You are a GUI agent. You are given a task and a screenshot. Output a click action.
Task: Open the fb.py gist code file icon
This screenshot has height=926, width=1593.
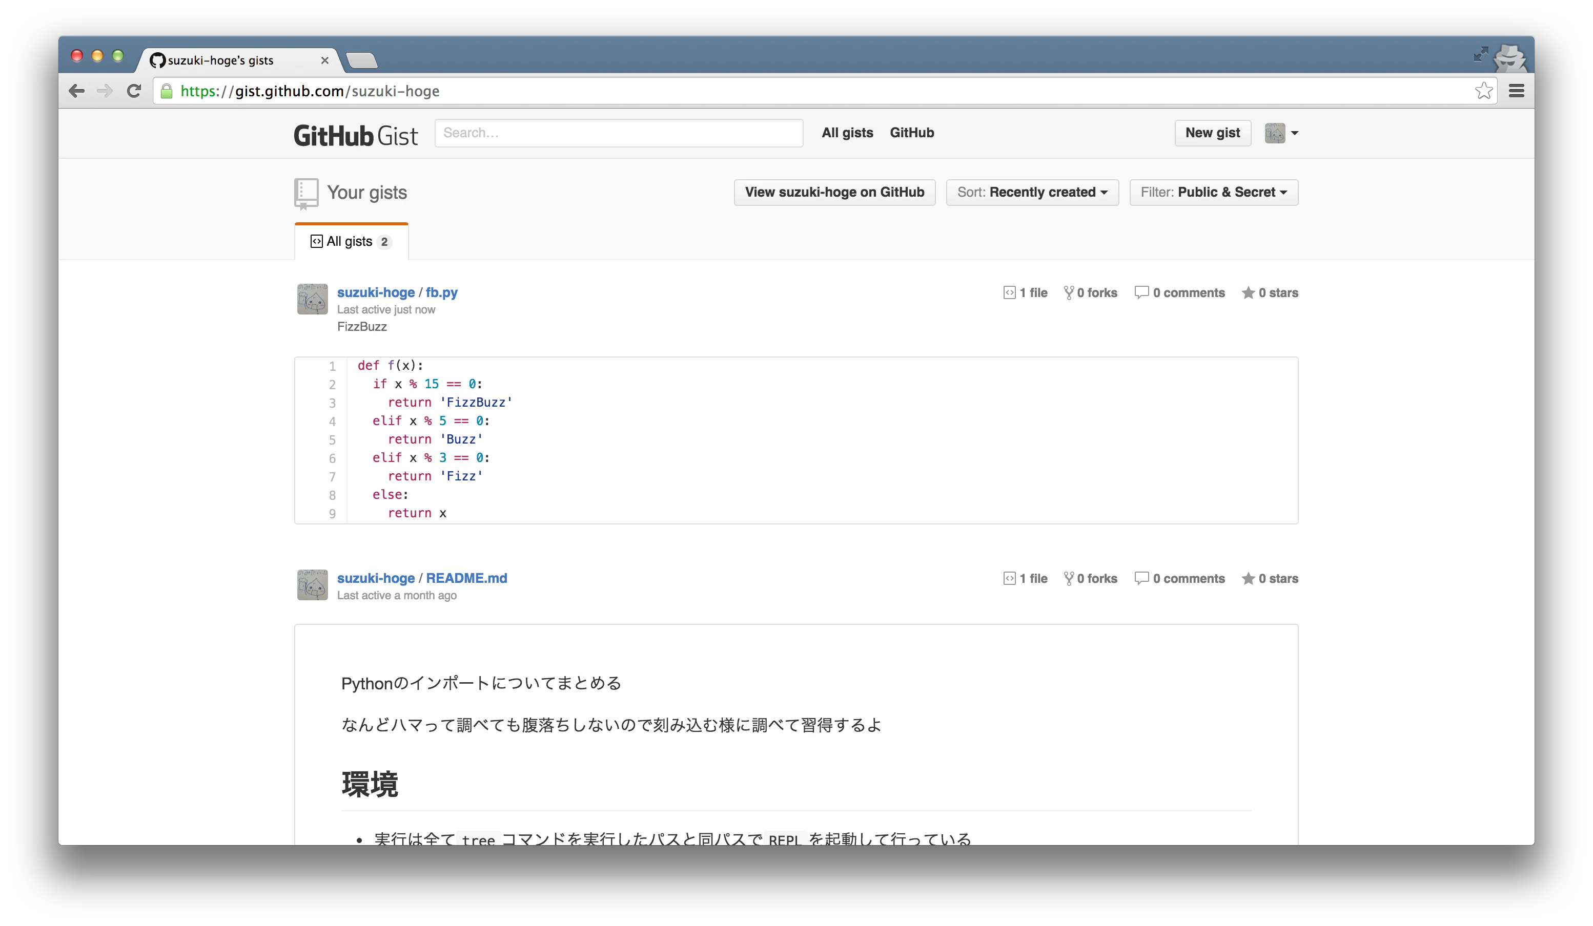pos(1010,292)
